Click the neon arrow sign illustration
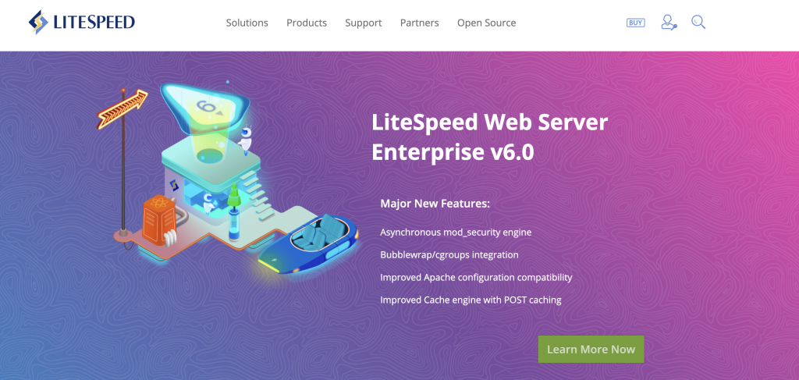Screen dimensions: 799x380 (x=123, y=109)
